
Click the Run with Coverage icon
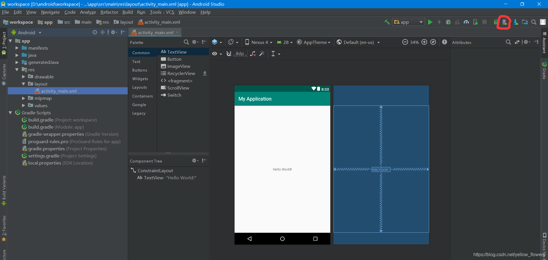[x=457, y=22]
